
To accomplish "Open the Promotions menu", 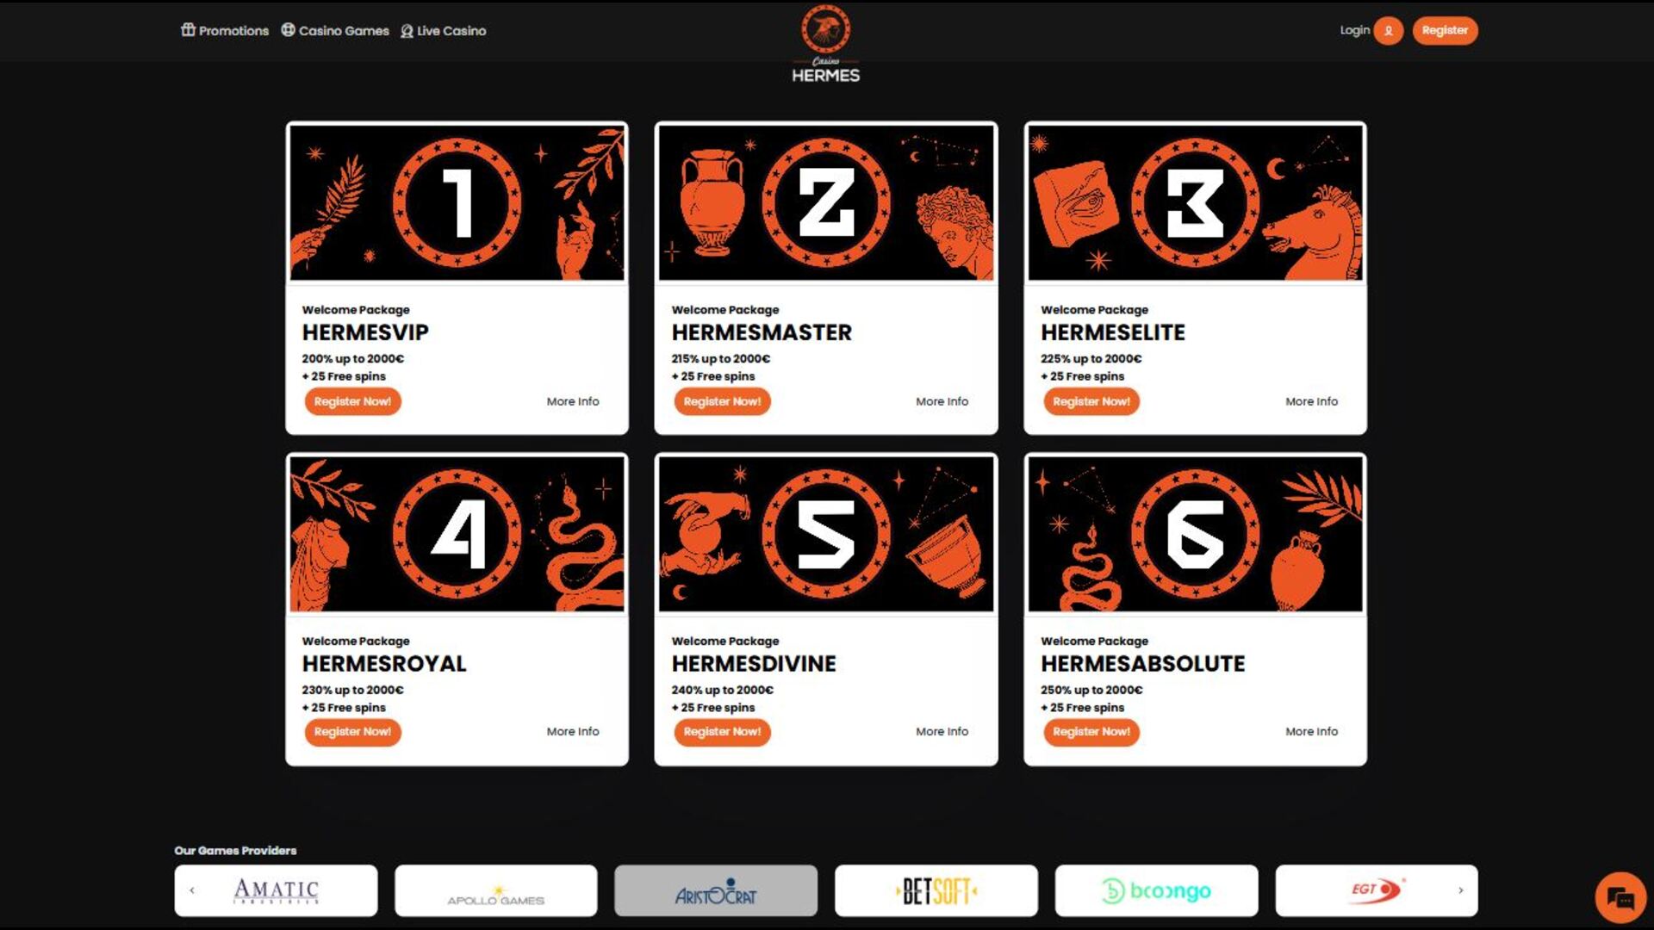I will point(225,31).
